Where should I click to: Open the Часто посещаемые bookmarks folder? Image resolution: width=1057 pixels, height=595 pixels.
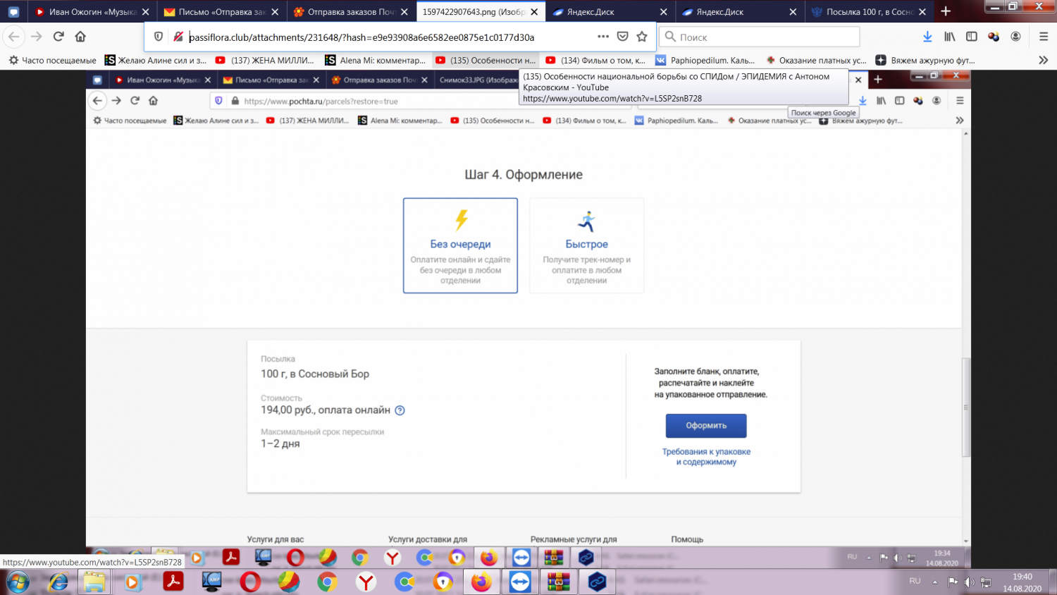(x=52, y=60)
